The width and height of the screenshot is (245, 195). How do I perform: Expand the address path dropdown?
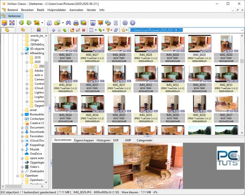click(x=242, y=30)
